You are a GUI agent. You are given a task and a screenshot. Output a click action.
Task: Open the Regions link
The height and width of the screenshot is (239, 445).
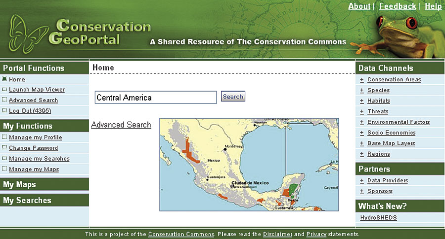(379, 154)
